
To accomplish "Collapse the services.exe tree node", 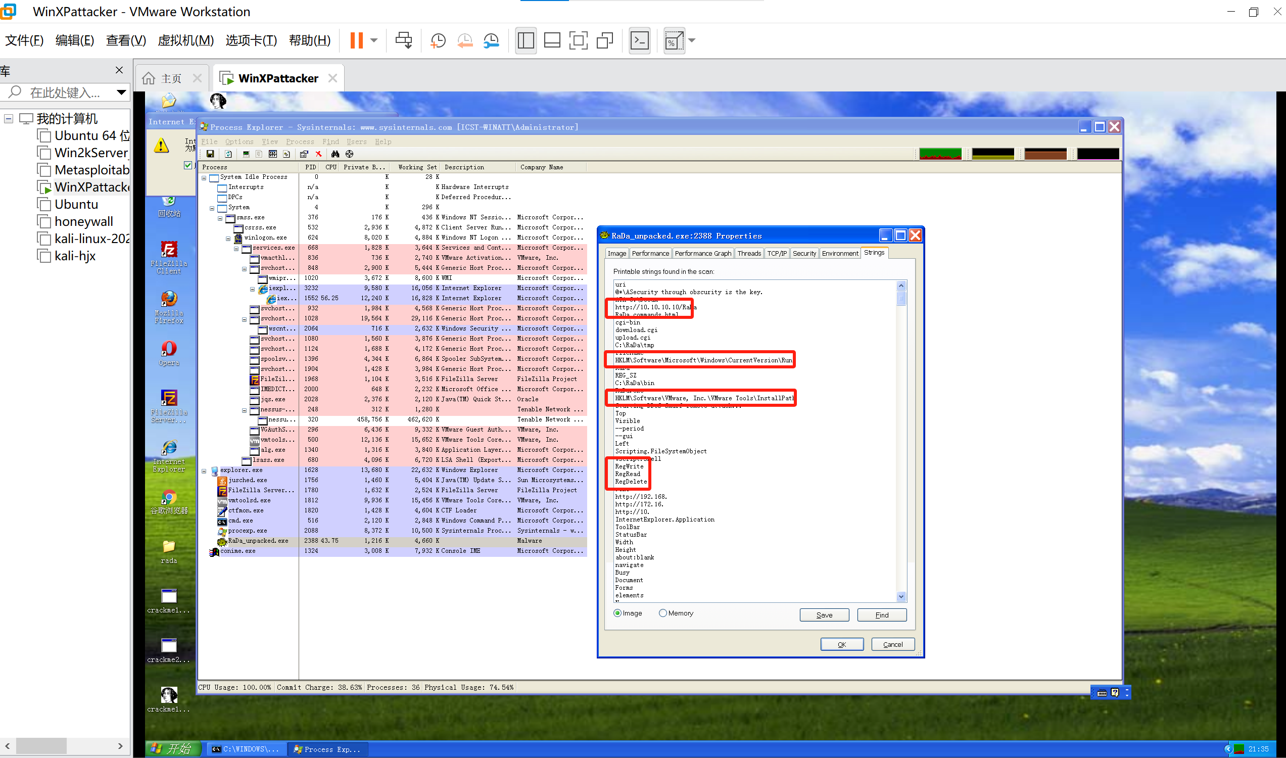I will click(236, 248).
